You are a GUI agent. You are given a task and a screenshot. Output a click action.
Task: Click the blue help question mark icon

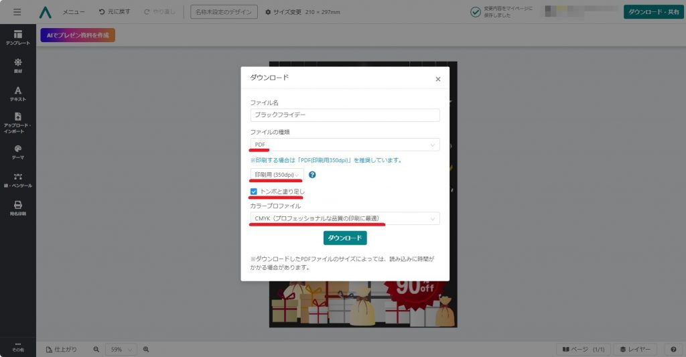[312, 175]
